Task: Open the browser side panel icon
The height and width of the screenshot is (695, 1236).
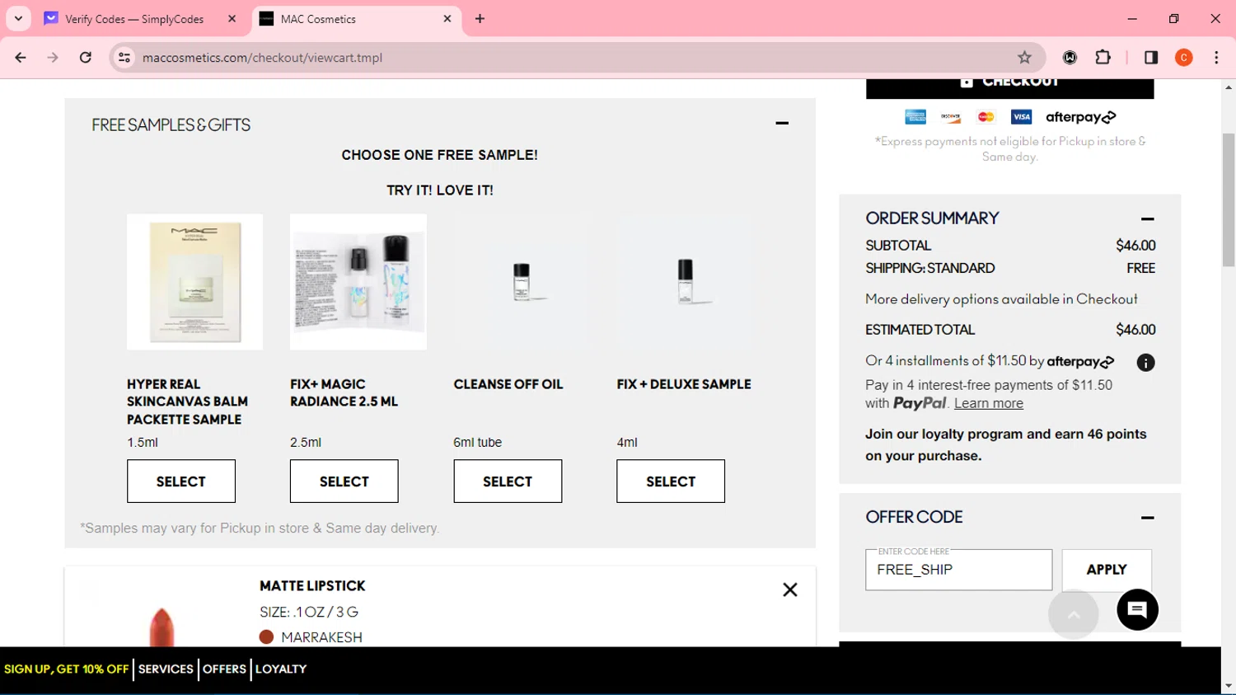Action: click(x=1151, y=58)
